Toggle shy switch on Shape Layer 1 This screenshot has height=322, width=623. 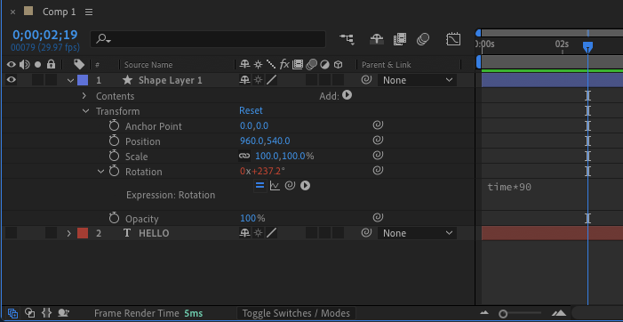tap(244, 80)
